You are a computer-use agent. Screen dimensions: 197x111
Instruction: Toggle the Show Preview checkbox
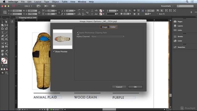54,51
